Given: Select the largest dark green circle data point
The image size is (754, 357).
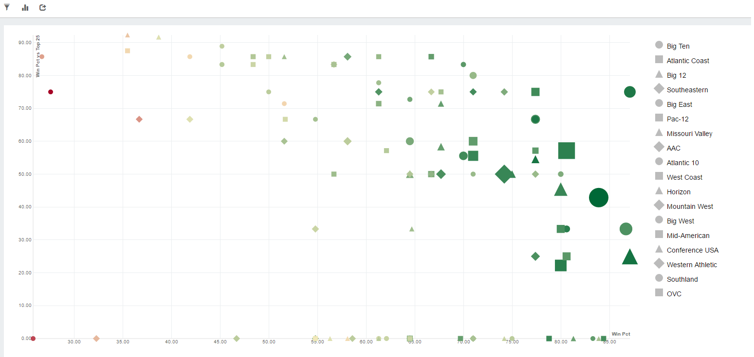Looking at the screenshot, I should pyautogui.click(x=598, y=197).
